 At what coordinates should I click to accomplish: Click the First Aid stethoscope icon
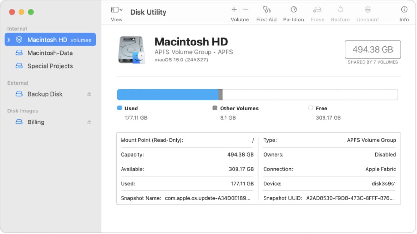click(x=266, y=10)
